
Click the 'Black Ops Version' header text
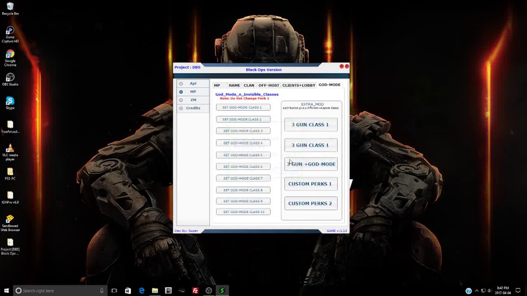263,69
